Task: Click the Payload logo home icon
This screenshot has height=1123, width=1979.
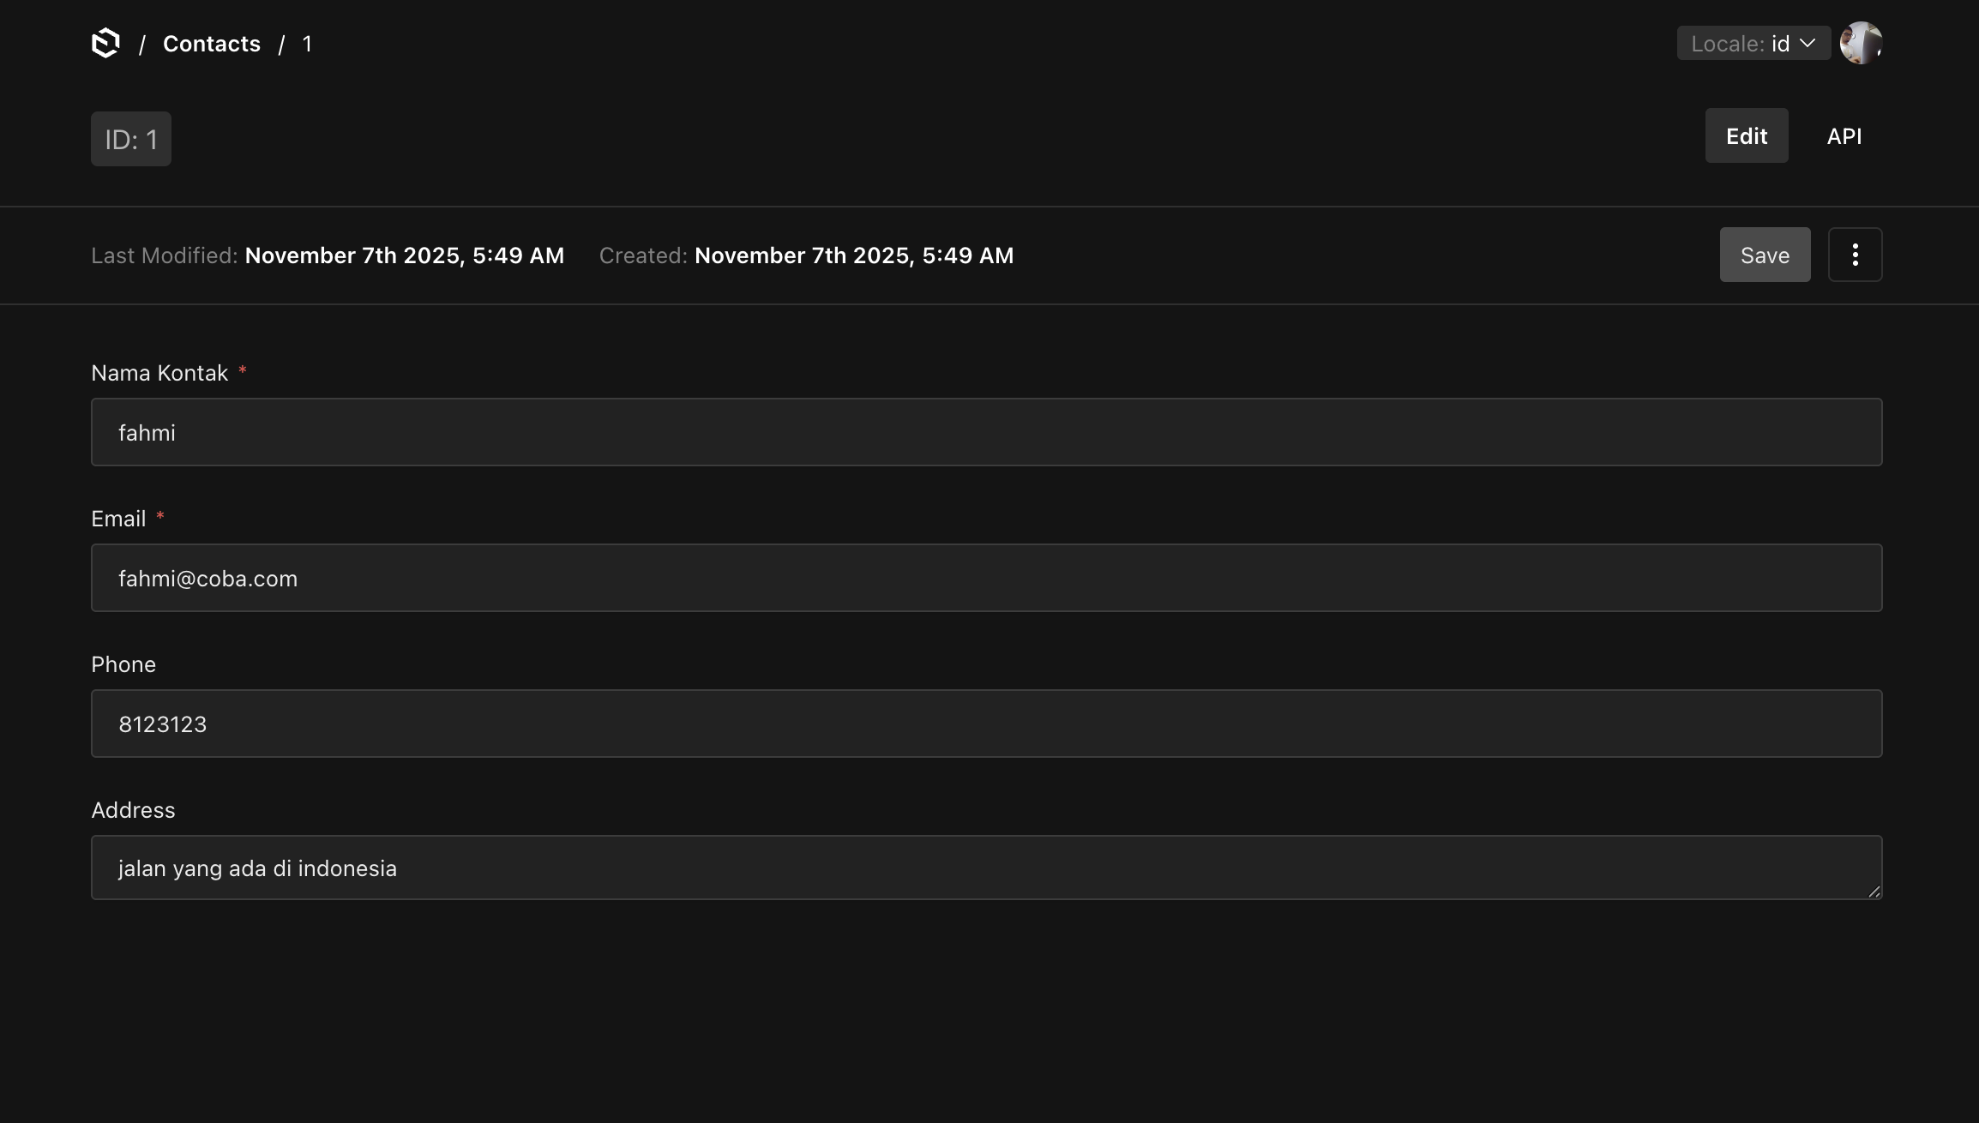Action: click(x=105, y=43)
